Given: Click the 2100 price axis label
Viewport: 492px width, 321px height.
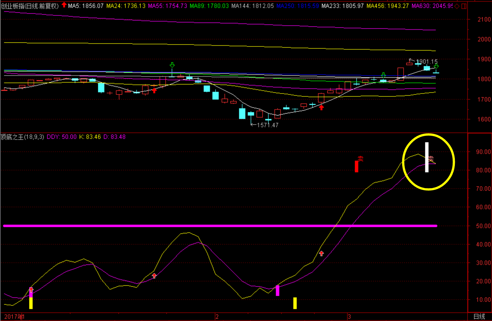Looking at the screenshot, I should pos(484,19).
